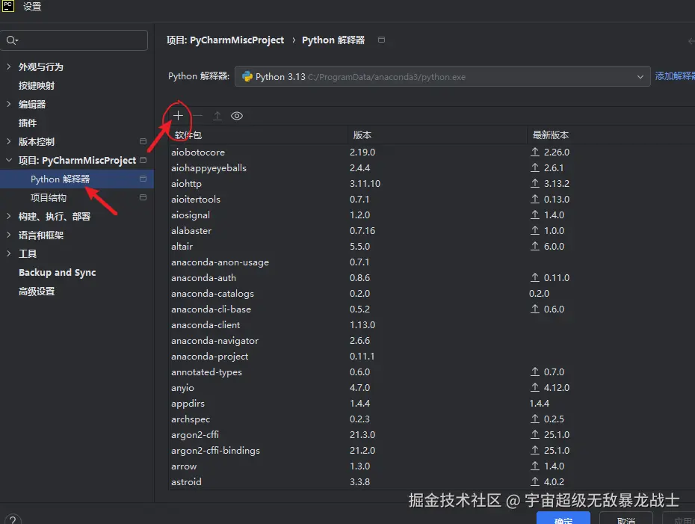Screen dimensions: 695x524
Task: Expand 构建、执行、部署 section
Action: (x=8, y=216)
